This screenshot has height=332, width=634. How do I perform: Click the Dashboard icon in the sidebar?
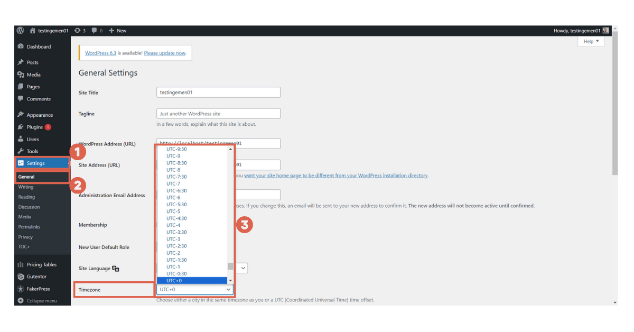[20, 47]
